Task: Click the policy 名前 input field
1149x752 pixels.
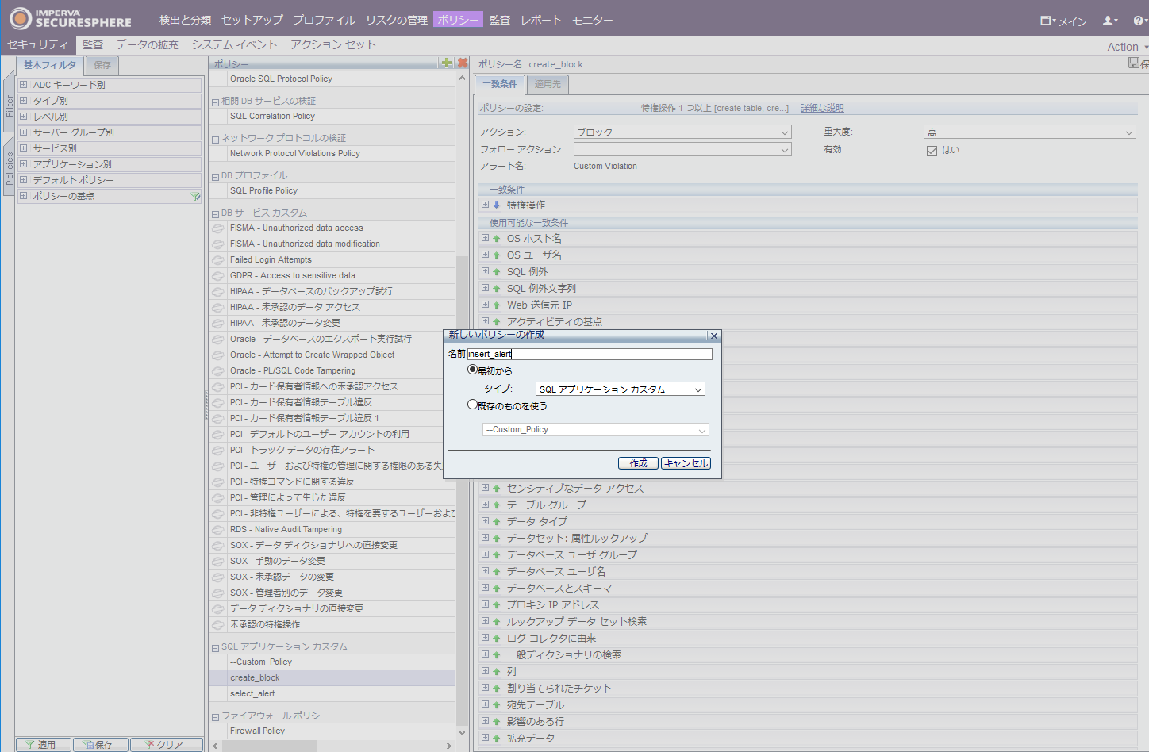Action: (590, 354)
